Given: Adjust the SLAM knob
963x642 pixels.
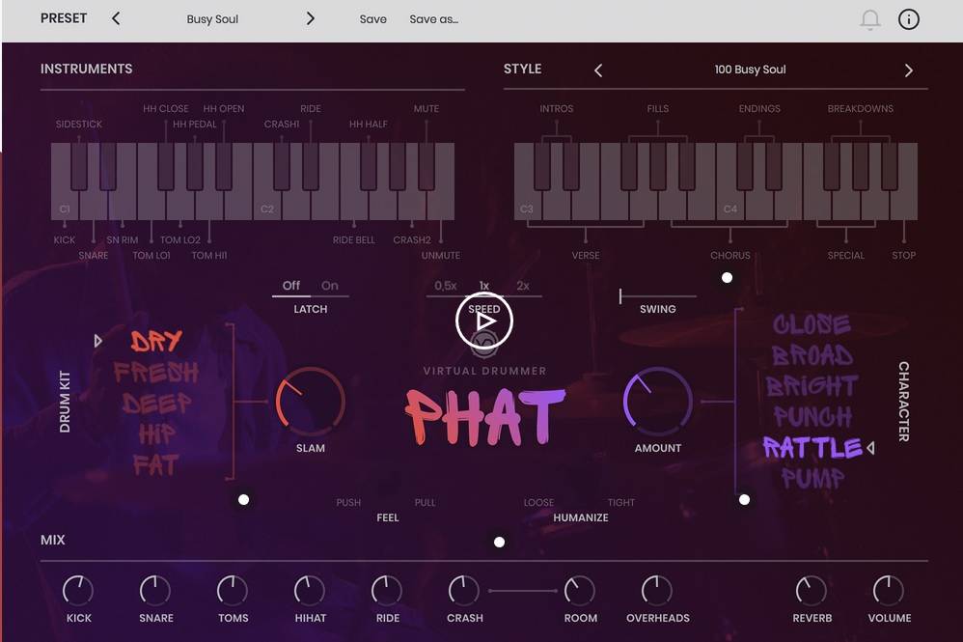Looking at the screenshot, I should (310, 402).
